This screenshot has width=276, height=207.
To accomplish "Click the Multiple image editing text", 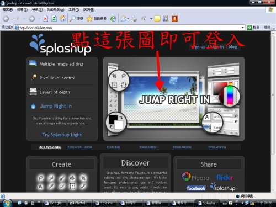I will (x=61, y=64).
